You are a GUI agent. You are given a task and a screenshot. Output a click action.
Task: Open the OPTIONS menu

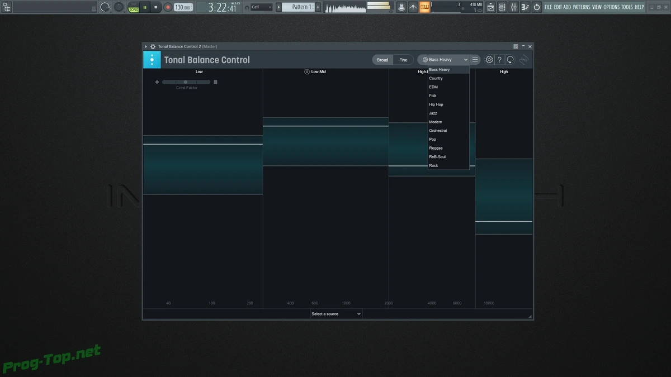pos(612,7)
